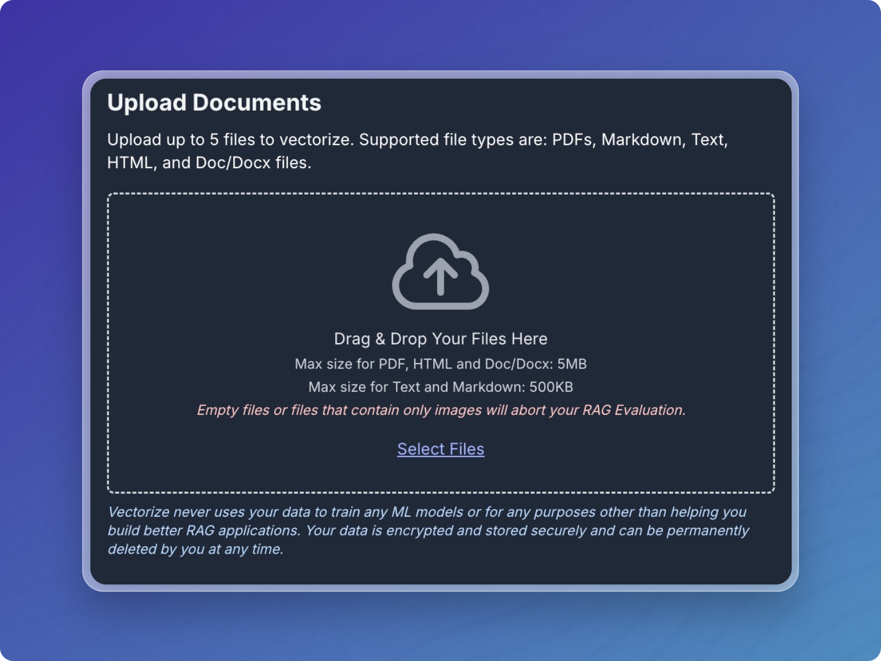The height and width of the screenshot is (661, 881).
Task: Click 'Max size for PDF, HTML and Doc/Docx: 5MB'
Action: pyautogui.click(x=440, y=364)
